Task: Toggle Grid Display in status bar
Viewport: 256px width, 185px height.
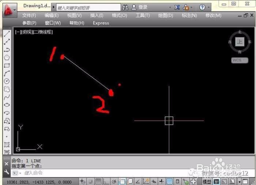Action: point(98,181)
